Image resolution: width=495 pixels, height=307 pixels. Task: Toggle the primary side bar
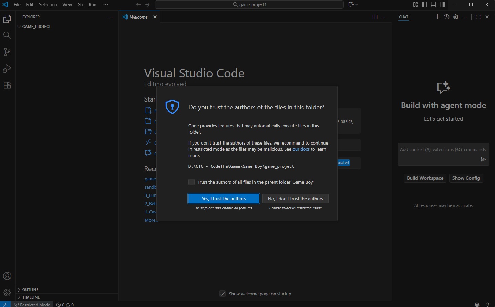pyautogui.click(x=424, y=5)
